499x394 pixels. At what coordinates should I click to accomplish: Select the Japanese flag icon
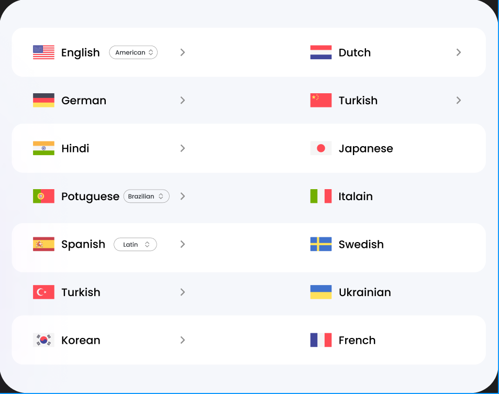click(320, 148)
